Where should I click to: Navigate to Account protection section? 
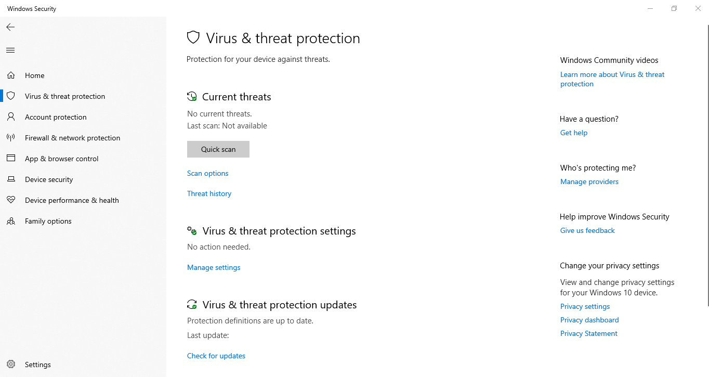(56, 116)
